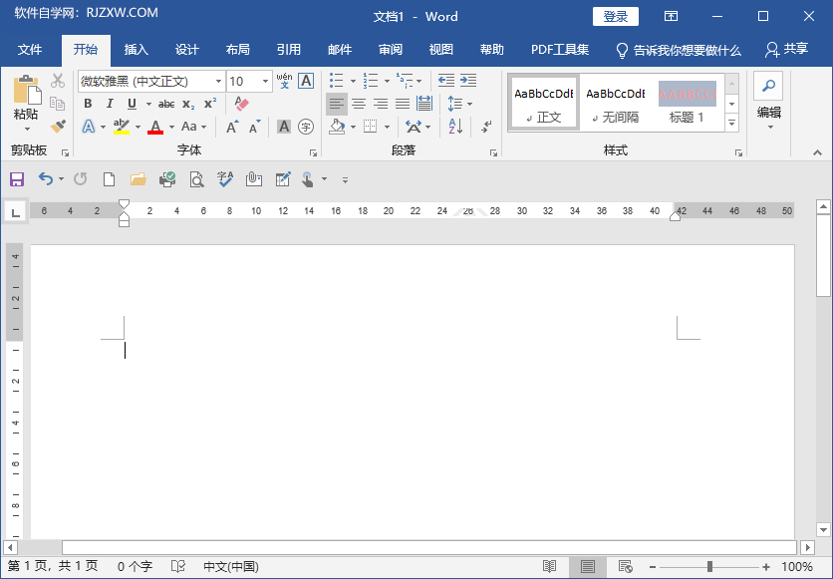Open the 文件 menu tab
Image resolution: width=833 pixels, height=579 pixels.
tap(30, 50)
